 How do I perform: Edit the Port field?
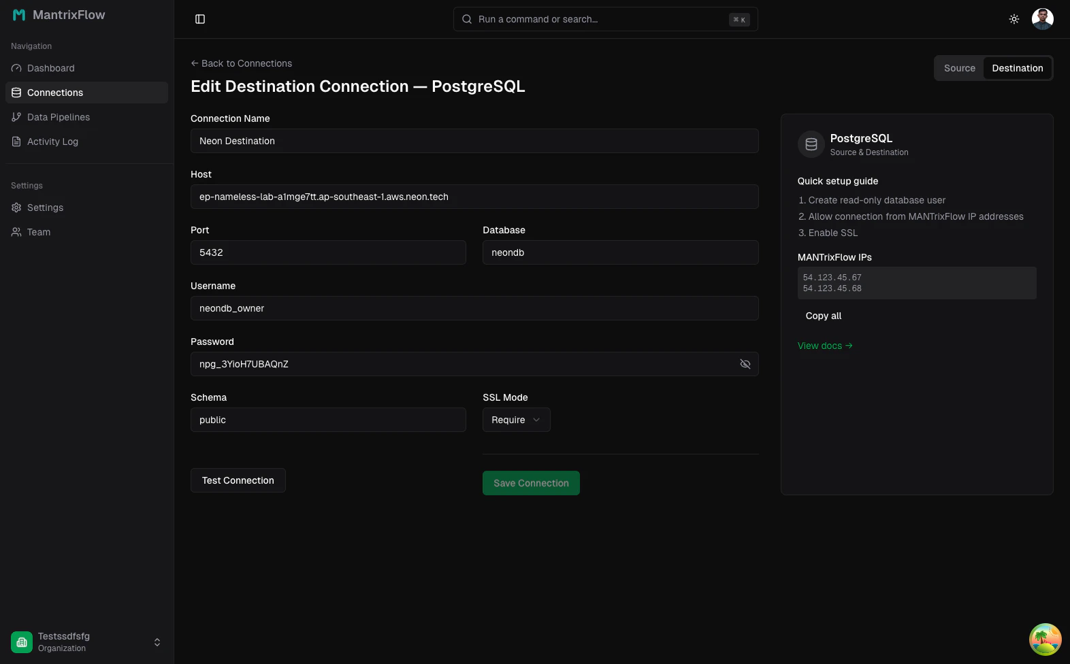[328, 252]
